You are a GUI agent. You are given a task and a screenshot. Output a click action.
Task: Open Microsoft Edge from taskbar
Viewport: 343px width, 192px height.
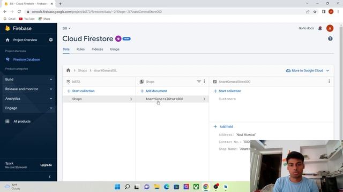coord(167,187)
